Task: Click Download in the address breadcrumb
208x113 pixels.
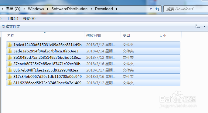Action: pos(104,9)
